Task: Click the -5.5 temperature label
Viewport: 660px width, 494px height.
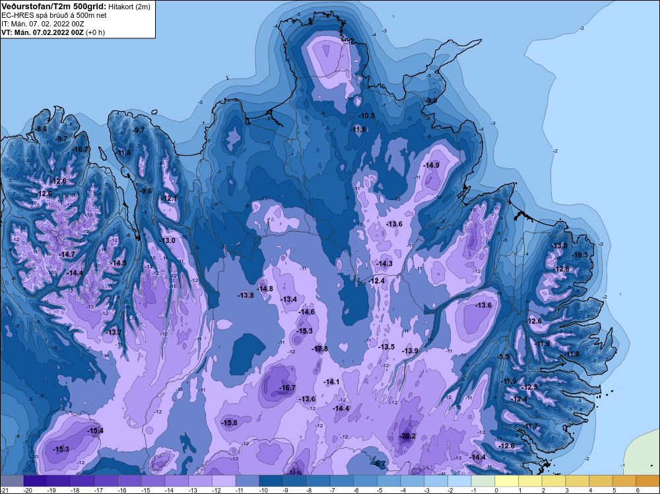Action: pyautogui.click(x=503, y=357)
